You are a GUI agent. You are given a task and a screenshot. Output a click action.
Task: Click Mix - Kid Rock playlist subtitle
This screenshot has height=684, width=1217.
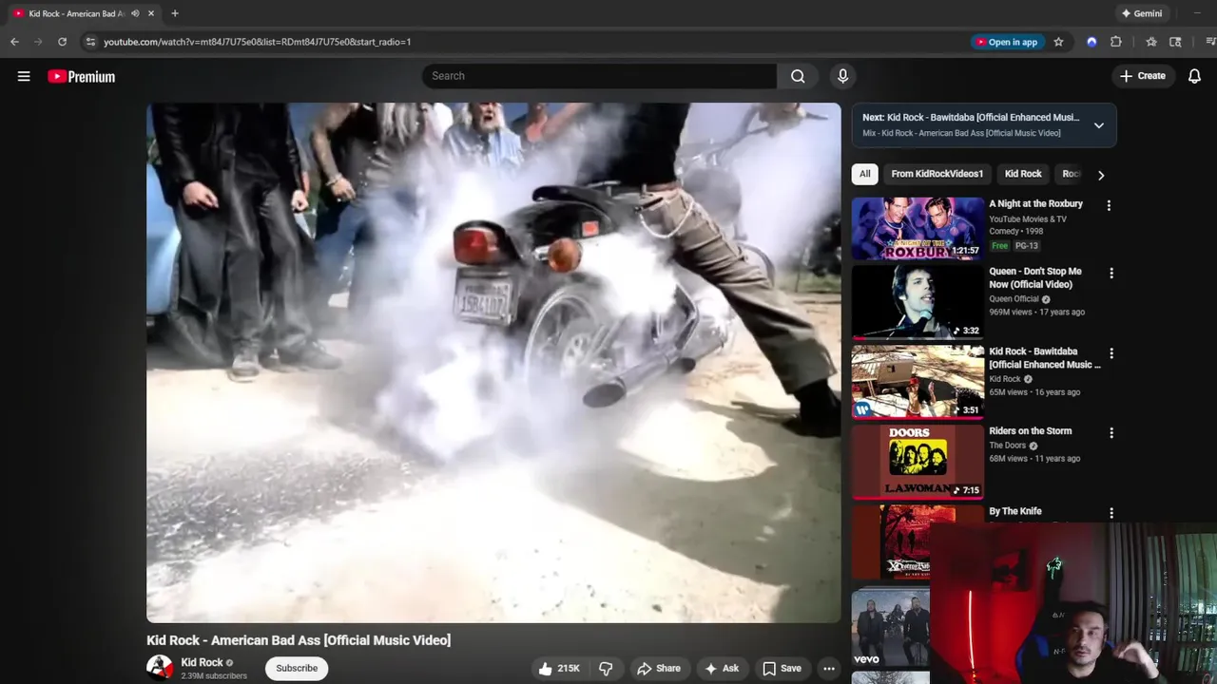tap(961, 133)
